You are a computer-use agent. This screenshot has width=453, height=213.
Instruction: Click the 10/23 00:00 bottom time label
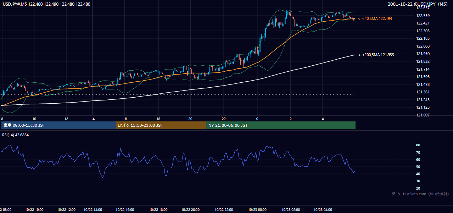click(257, 210)
